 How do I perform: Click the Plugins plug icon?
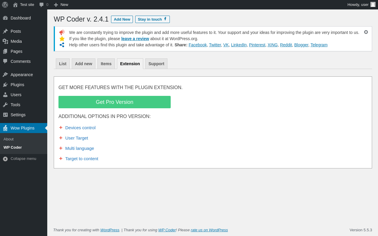[x=5, y=85]
